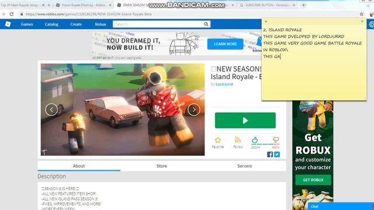Click the game screenshot thumbnail image

123,110
